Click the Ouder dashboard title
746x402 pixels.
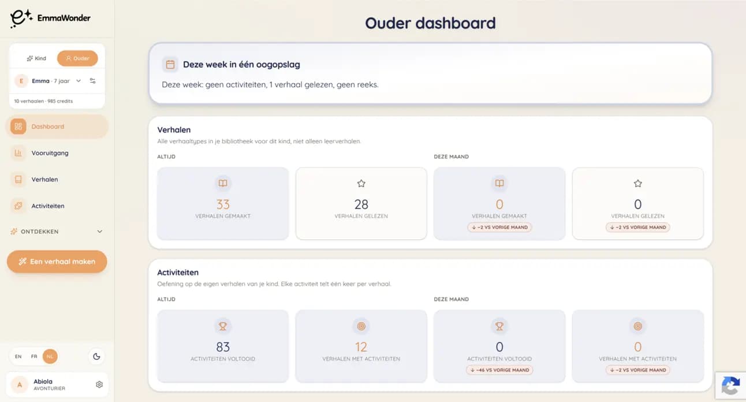[430, 23]
